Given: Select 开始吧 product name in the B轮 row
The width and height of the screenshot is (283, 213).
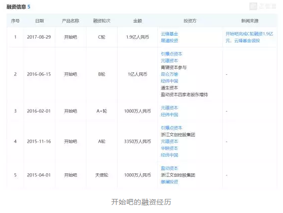Looking at the screenshot, I should [x=70, y=74].
